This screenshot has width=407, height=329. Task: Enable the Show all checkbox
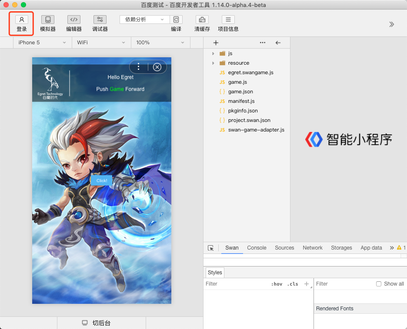click(x=379, y=284)
